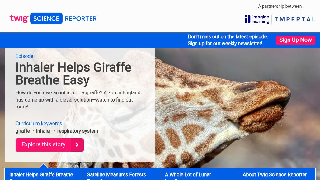
Task: Switch to Inhaler Helps Giraffe Breathe tab
Action: (44, 174)
